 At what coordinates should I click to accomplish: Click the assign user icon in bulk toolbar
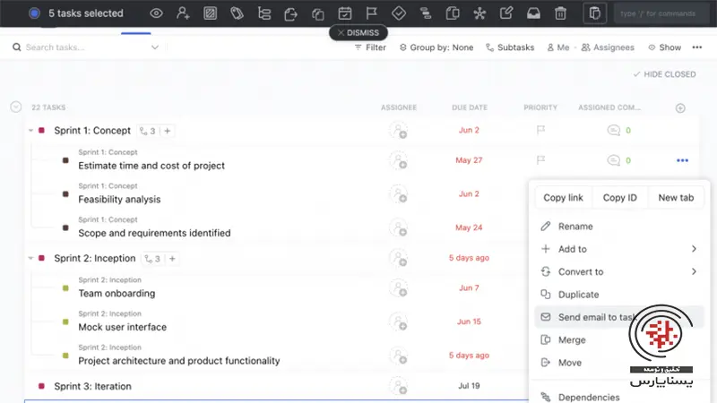click(184, 13)
